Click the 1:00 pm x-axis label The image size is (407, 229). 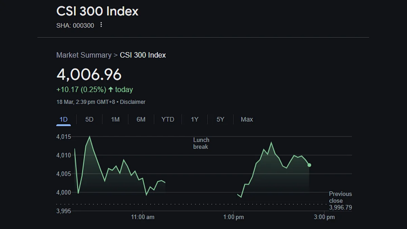[x=234, y=217]
